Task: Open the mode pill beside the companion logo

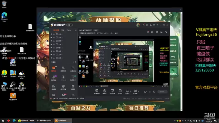Action: click(x=70, y=25)
